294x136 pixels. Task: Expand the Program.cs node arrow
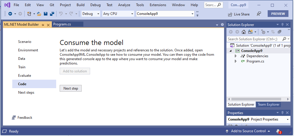tap(236, 61)
